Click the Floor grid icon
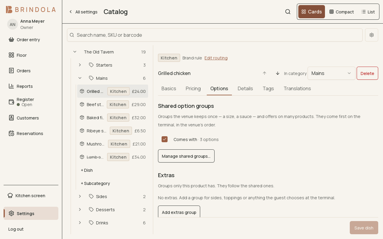 pos(11,55)
